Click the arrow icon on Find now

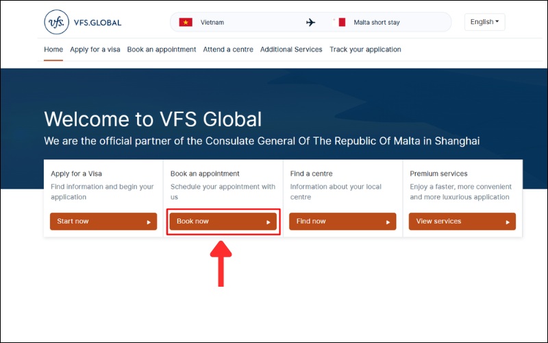[x=388, y=222]
